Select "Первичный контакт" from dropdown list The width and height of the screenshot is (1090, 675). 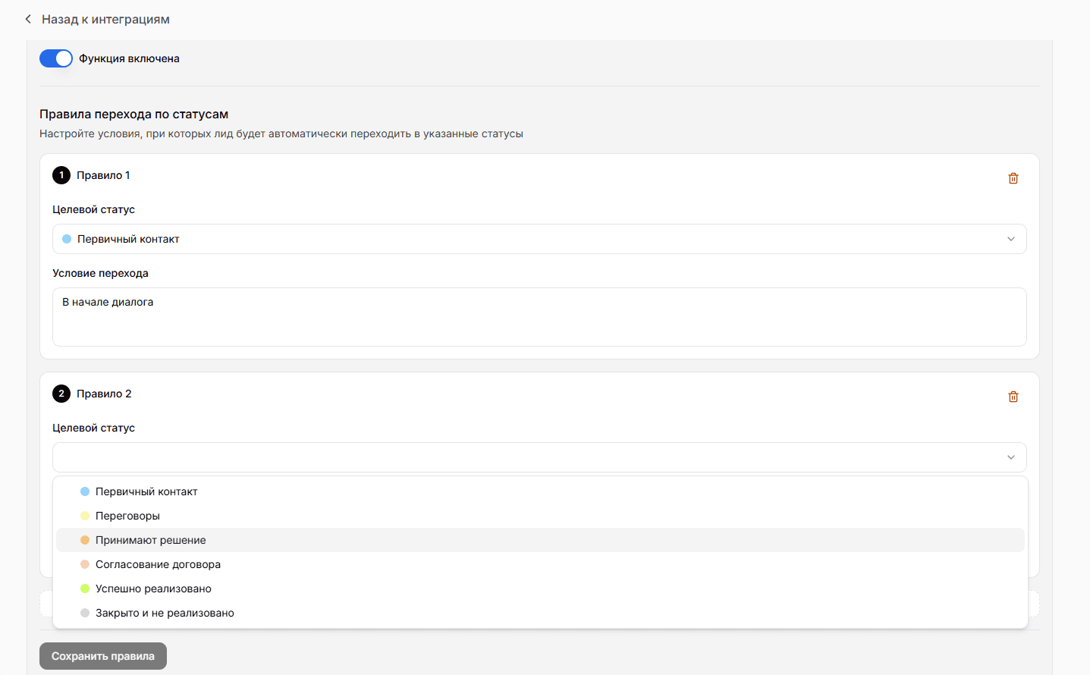[146, 491]
